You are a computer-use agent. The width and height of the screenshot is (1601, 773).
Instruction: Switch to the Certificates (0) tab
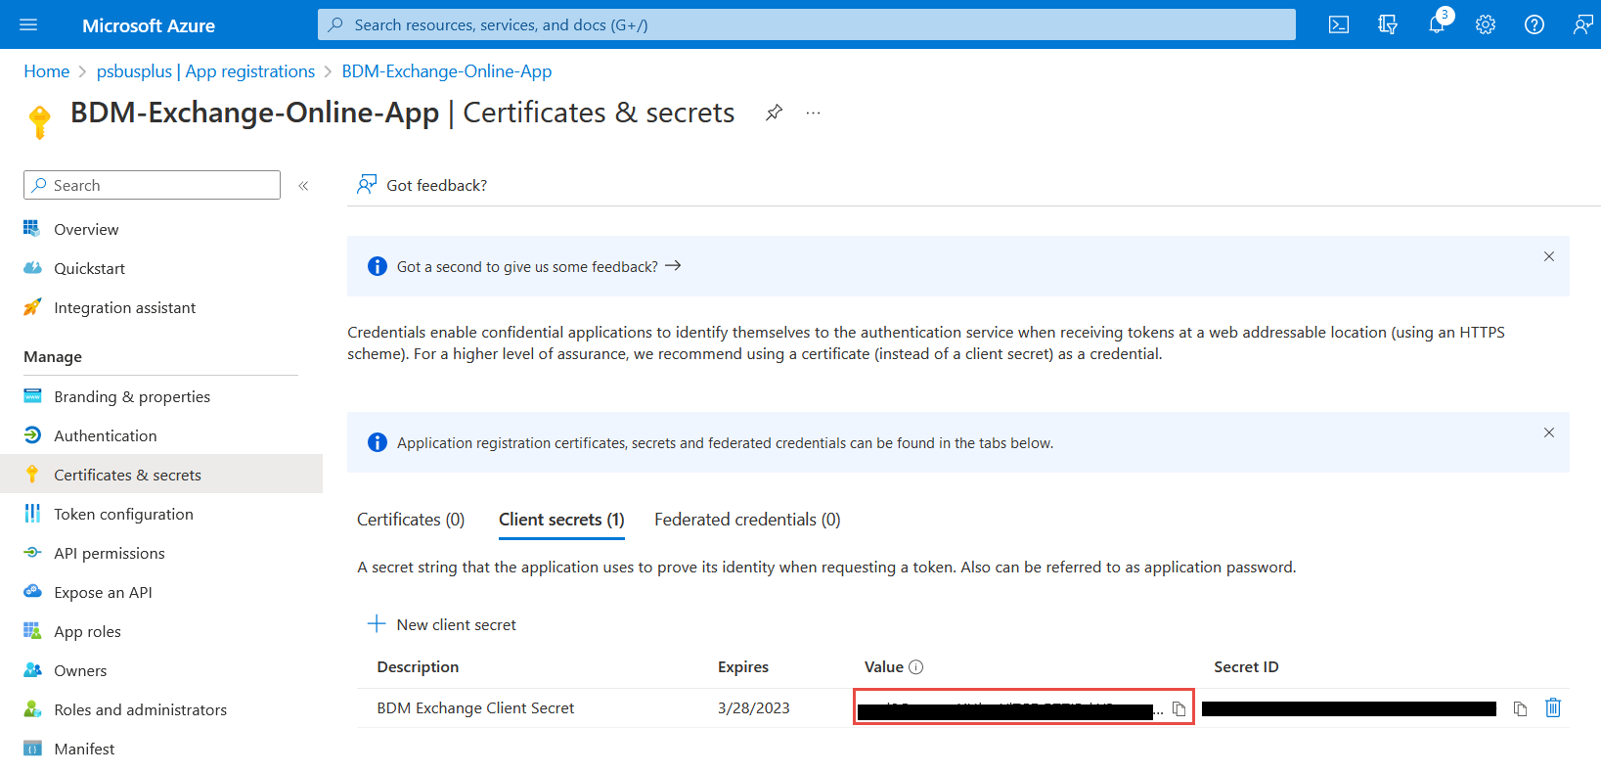click(411, 520)
